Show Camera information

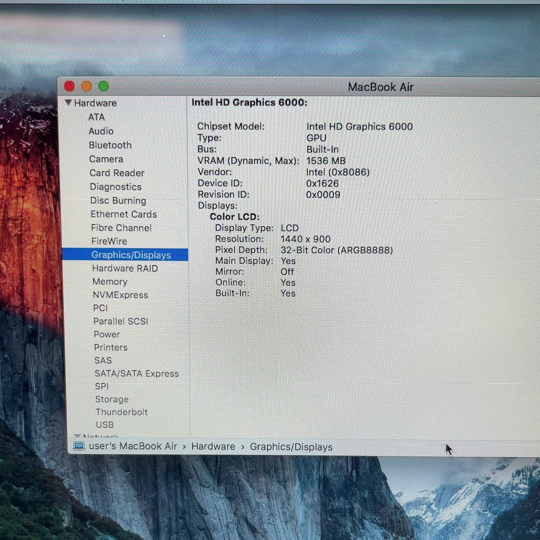coord(106,159)
